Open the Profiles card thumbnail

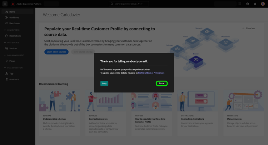click(152, 101)
